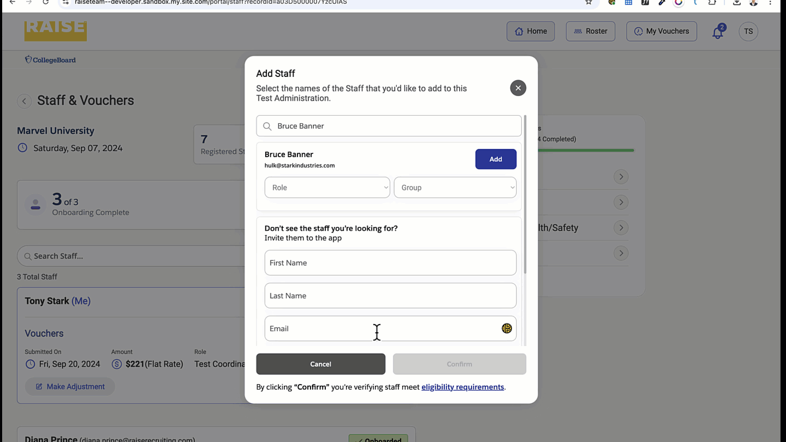The image size is (786, 442).
Task: Reload the page in the browser
Action: click(46, 2)
